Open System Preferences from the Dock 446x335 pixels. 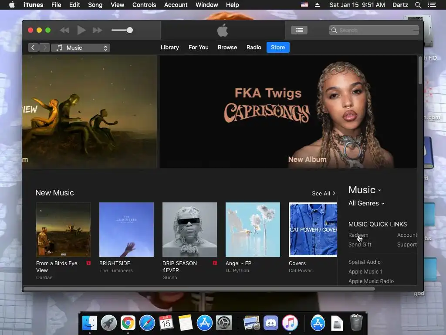[224, 323]
